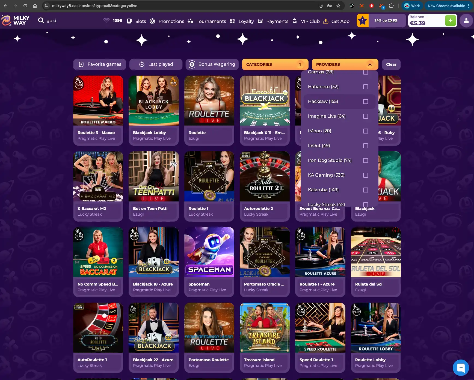Viewport: 474px width, 380px height.
Task: Click the search magnifier icon
Action: pos(41,20)
